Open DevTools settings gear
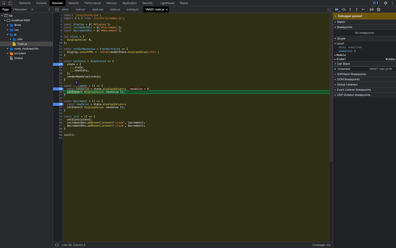Viewport: 396px width, 248px height. click(x=385, y=3)
